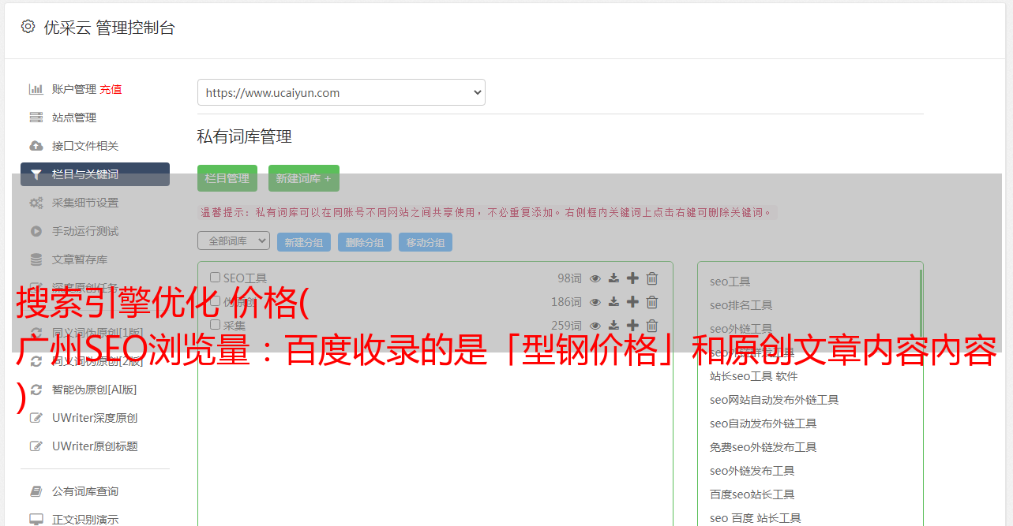
Task: Tick the checkbox in the 186词 row
Action: pos(215,301)
